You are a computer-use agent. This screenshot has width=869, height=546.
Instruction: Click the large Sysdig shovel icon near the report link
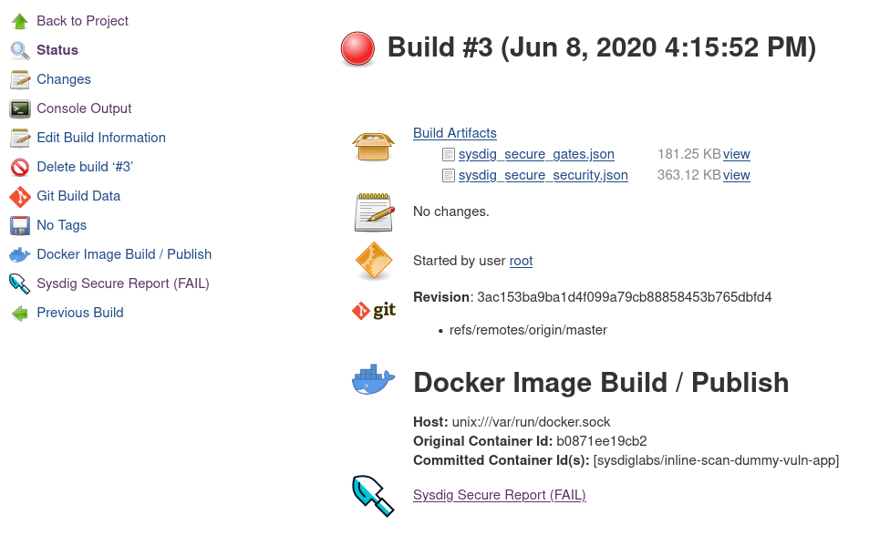[373, 495]
